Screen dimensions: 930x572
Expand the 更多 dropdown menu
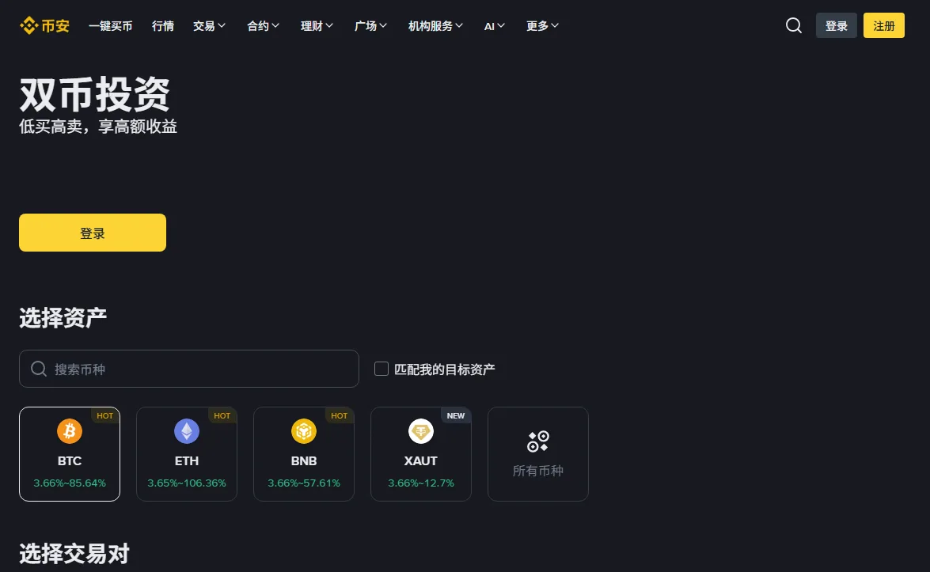(542, 25)
